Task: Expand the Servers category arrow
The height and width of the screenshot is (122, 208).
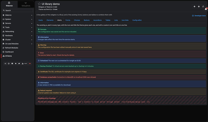Action: (x=32, y=23)
